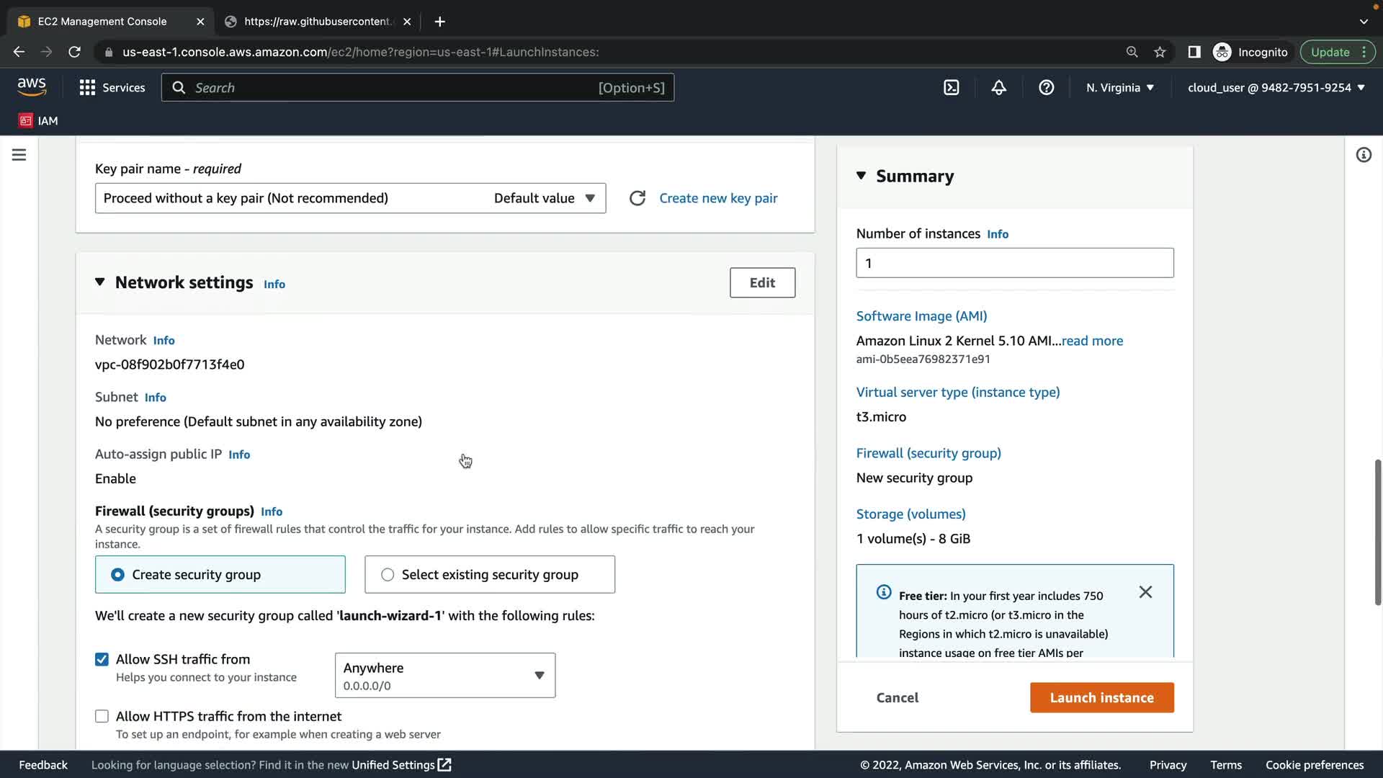Screen dimensions: 1383x778
Task: Open the Key pair name dropdown
Action: 350,198
